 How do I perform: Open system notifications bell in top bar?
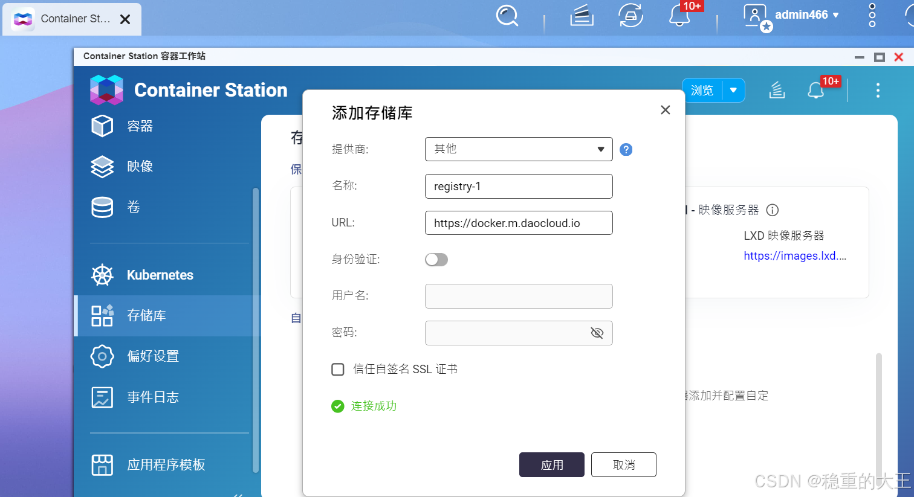(679, 16)
